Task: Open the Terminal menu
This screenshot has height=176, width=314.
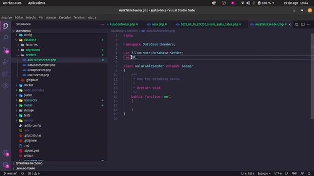Action: point(79,18)
